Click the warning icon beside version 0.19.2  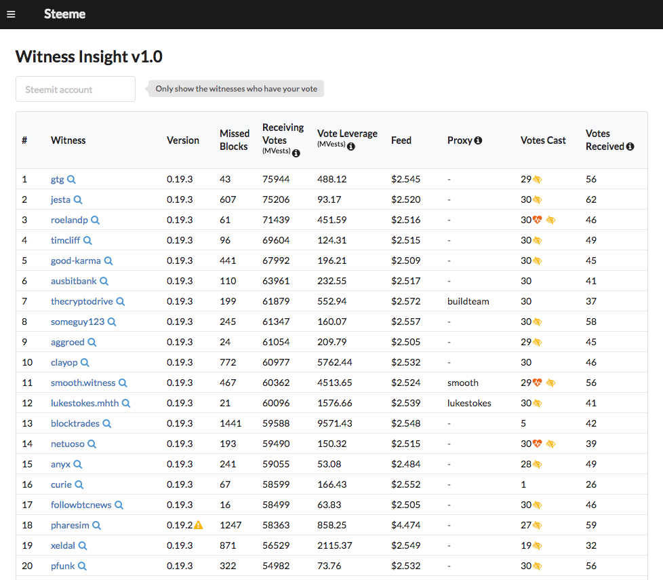[199, 525]
